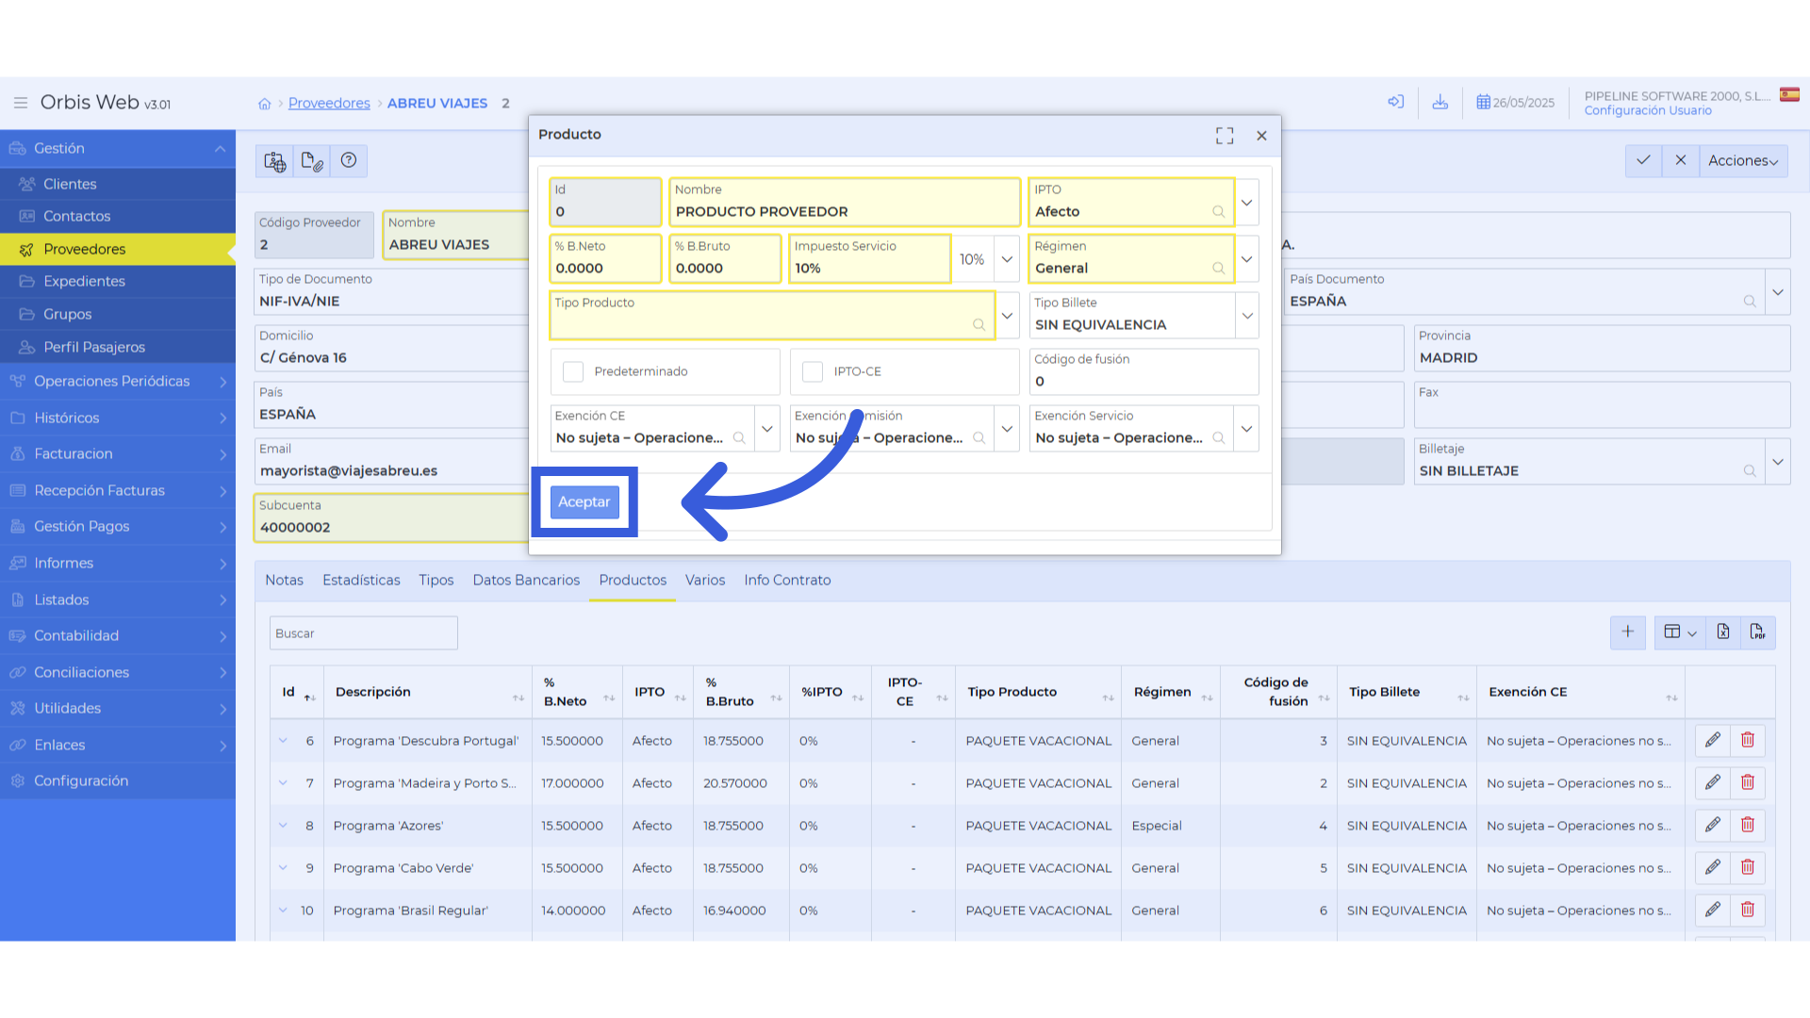Open Expedientes in the sidebar

(118, 281)
